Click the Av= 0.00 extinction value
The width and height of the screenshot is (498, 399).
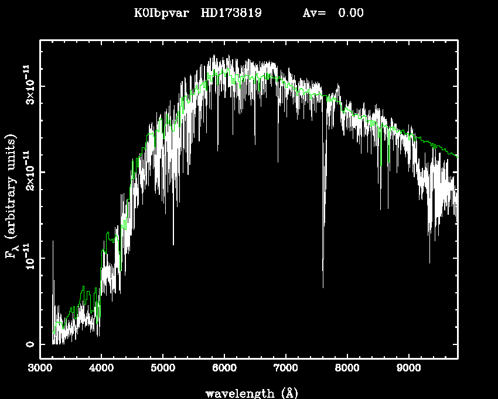[333, 13]
